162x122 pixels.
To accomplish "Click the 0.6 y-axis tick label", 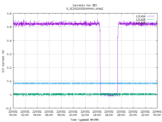I will pos(9,13).
